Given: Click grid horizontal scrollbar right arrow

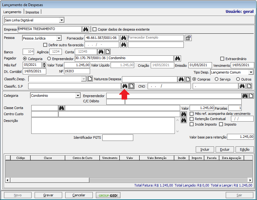Looking at the screenshot, I should (x=250, y=180).
